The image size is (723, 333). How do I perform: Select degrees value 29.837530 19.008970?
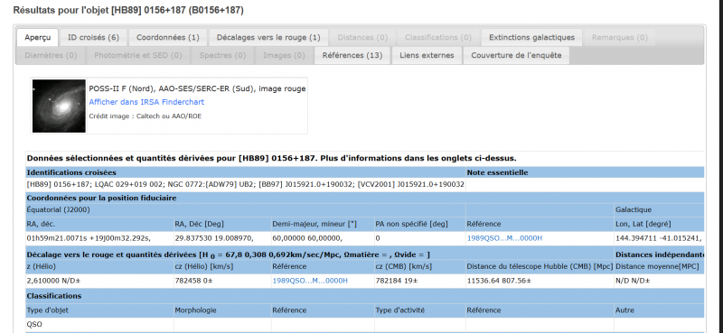pyautogui.click(x=214, y=238)
